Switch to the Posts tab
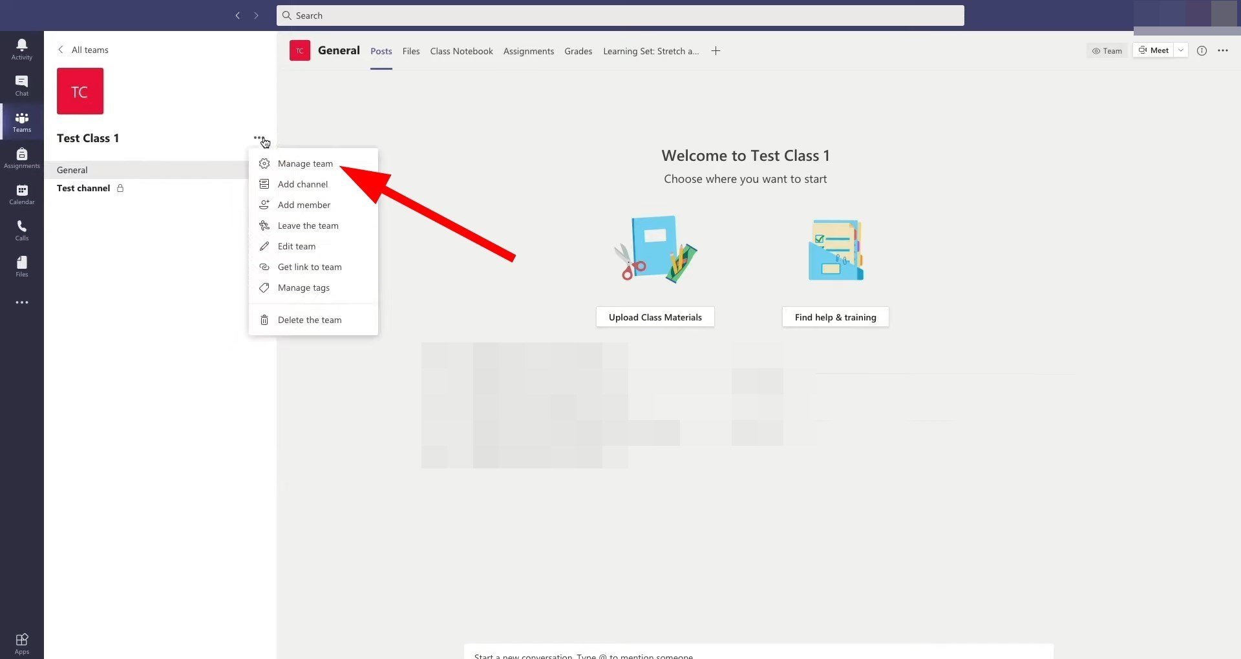Viewport: 1241px width, 659px height. point(381,51)
